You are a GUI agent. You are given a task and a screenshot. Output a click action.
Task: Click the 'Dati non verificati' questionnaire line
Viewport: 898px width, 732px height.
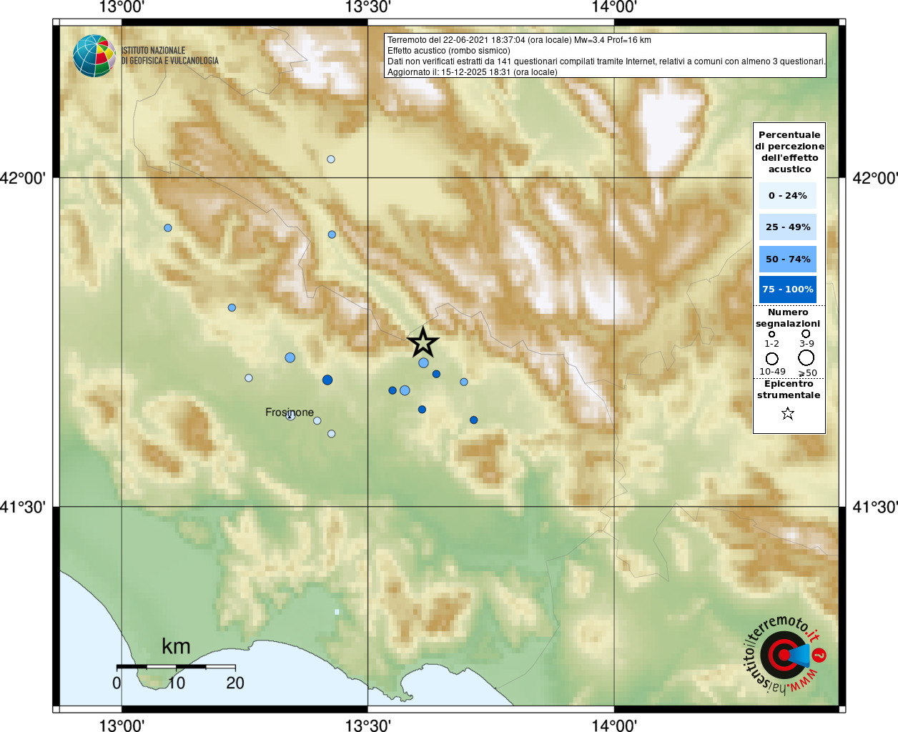point(606,61)
